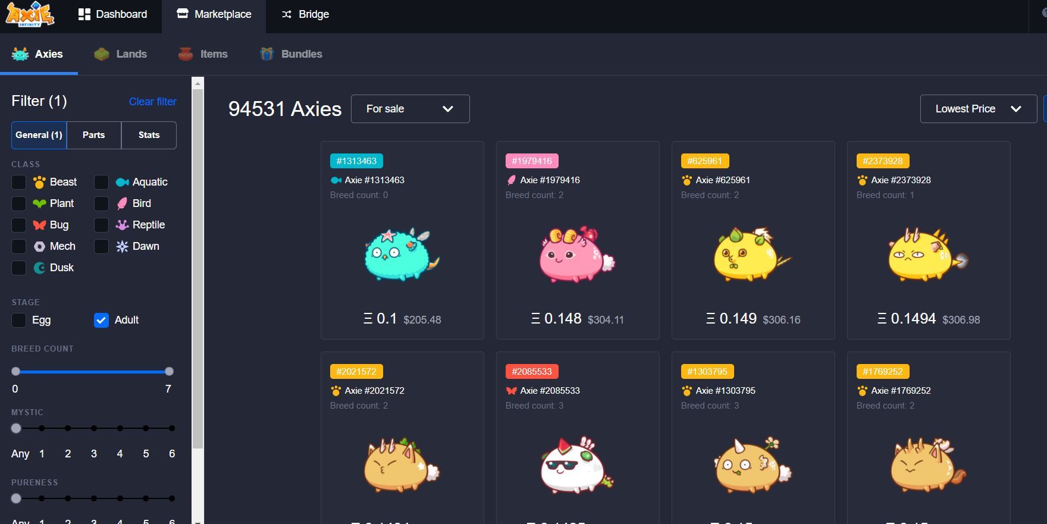Click the Bundles gift icon
The width and height of the screenshot is (1047, 524).
[267, 54]
